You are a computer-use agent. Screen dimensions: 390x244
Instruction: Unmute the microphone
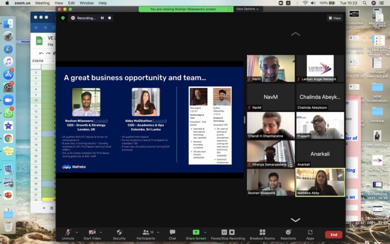pyautogui.click(x=68, y=234)
